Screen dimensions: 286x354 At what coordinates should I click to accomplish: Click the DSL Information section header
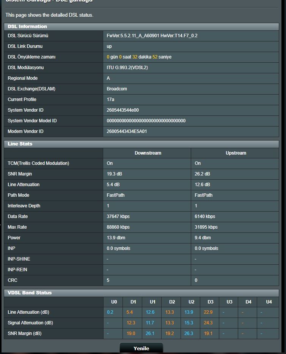click(x=141, y=27)
